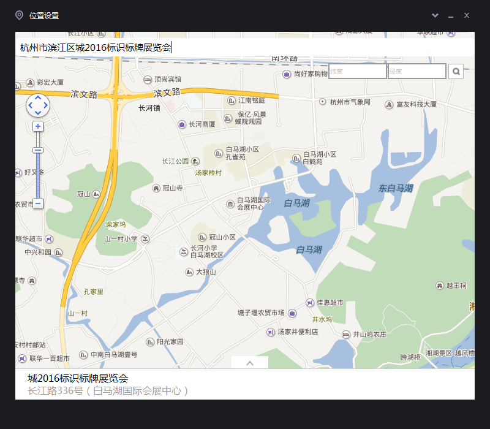Click the search magnifier button

(x=456, y=72)
